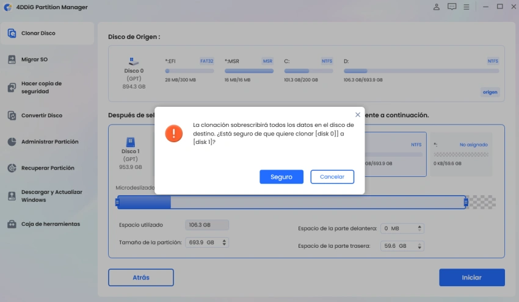The height and width of the screenshot is (302, 519).
Task: Open Convertir Disco section
Action: (x=48, y=115)
